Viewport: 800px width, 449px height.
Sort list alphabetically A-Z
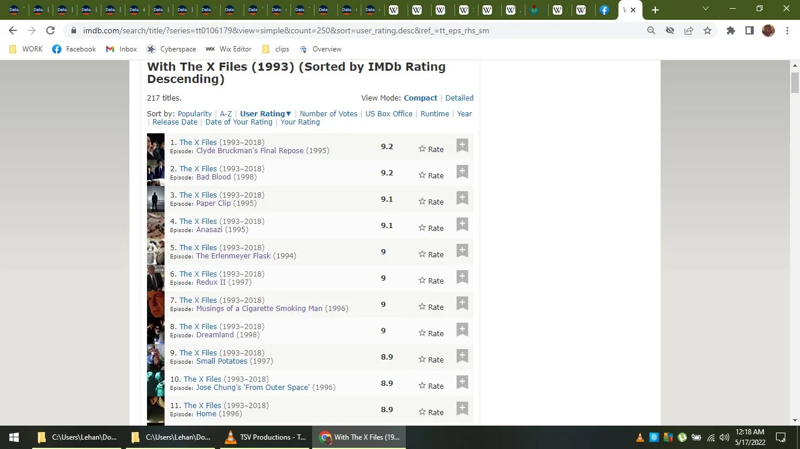pos(226,114)
